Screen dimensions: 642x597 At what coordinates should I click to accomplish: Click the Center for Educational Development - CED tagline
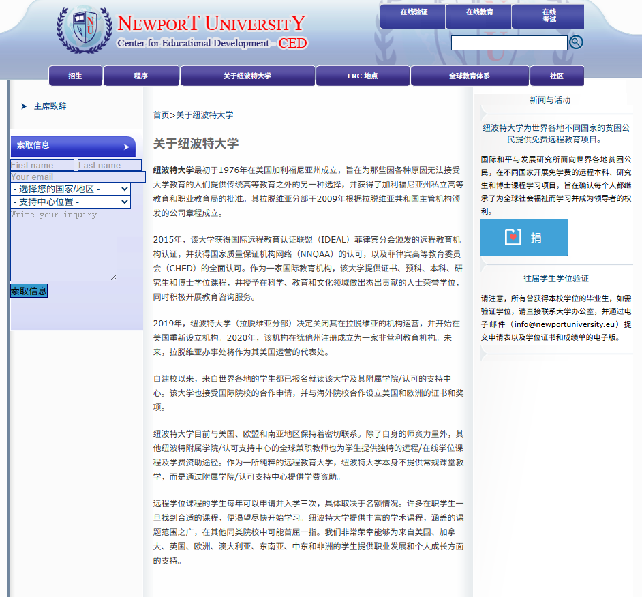[212, 43]
